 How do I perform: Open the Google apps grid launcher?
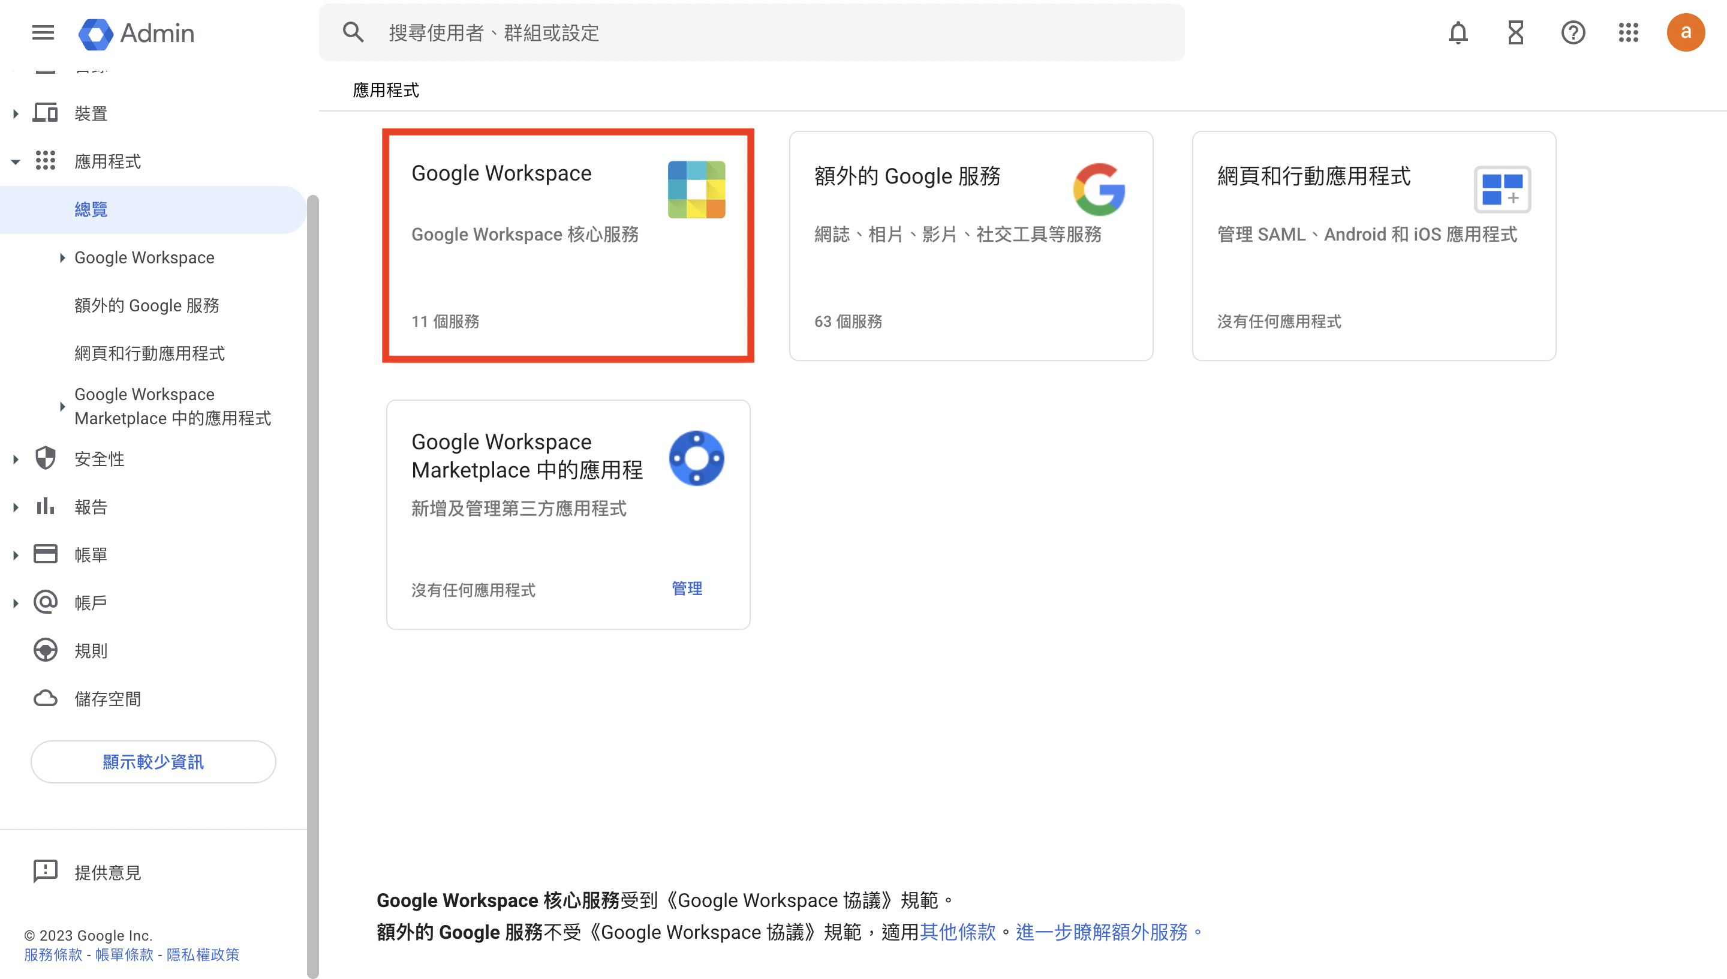(x=1628, y=32)
